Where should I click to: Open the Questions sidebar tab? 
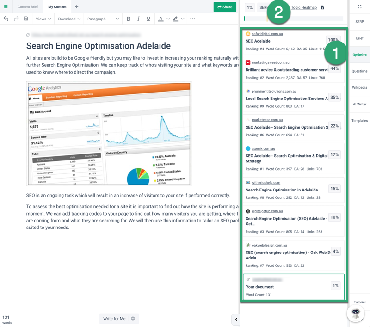(x=360, y=71)
